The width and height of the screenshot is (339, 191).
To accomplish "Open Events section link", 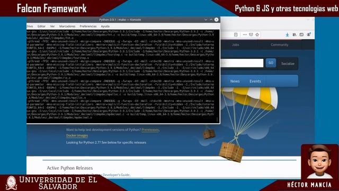I will pos(255,81).
